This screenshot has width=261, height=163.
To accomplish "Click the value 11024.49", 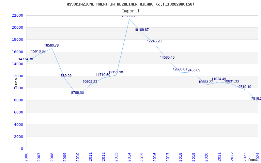I will (x=219, y=79).
